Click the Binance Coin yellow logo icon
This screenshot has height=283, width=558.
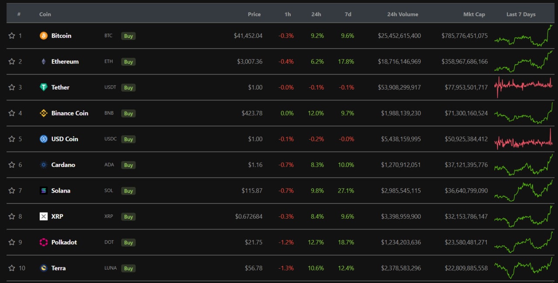[x=44, y=113]
